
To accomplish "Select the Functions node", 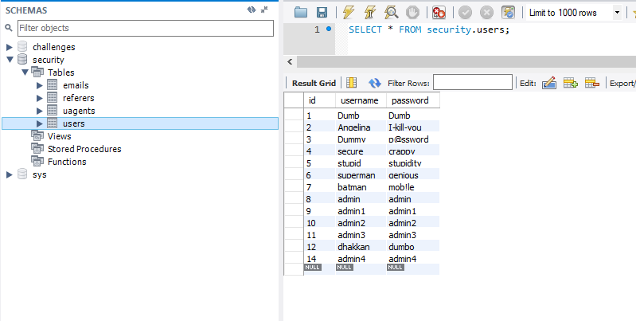I will pos(67,162).
